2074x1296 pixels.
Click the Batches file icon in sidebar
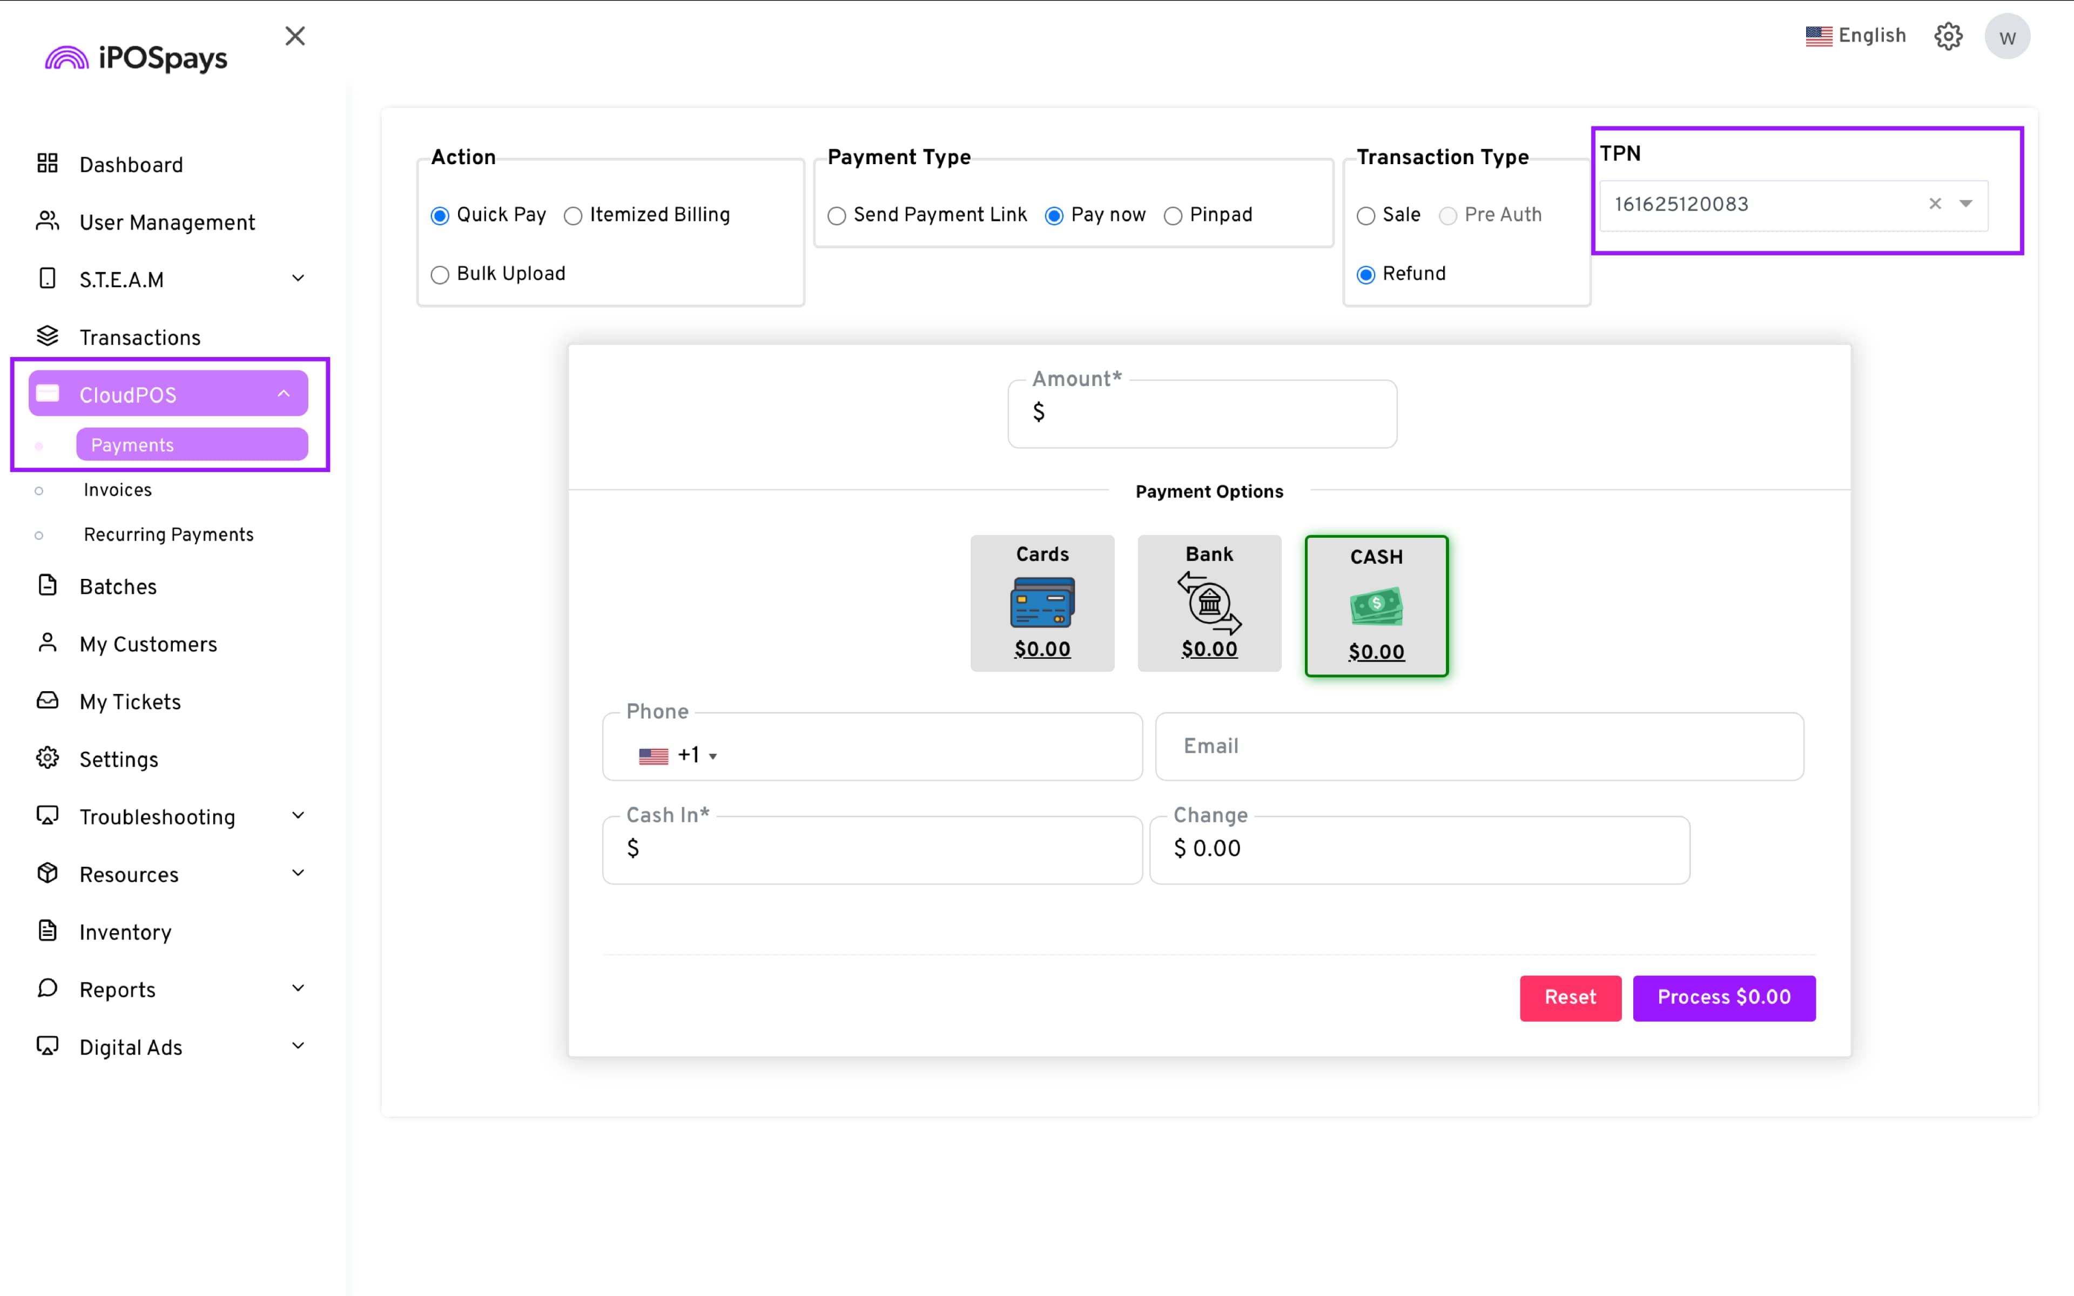(x=47, y=585)
